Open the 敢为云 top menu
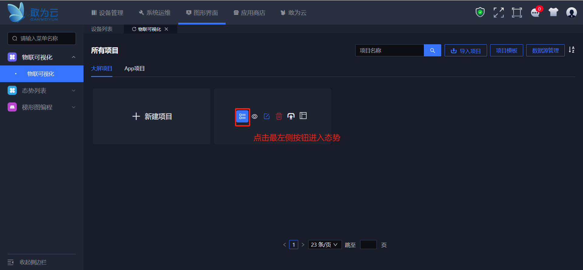Image resolution: width=583 pixels, height=270 pixels. pyautogui.click(x=293, y=13)
